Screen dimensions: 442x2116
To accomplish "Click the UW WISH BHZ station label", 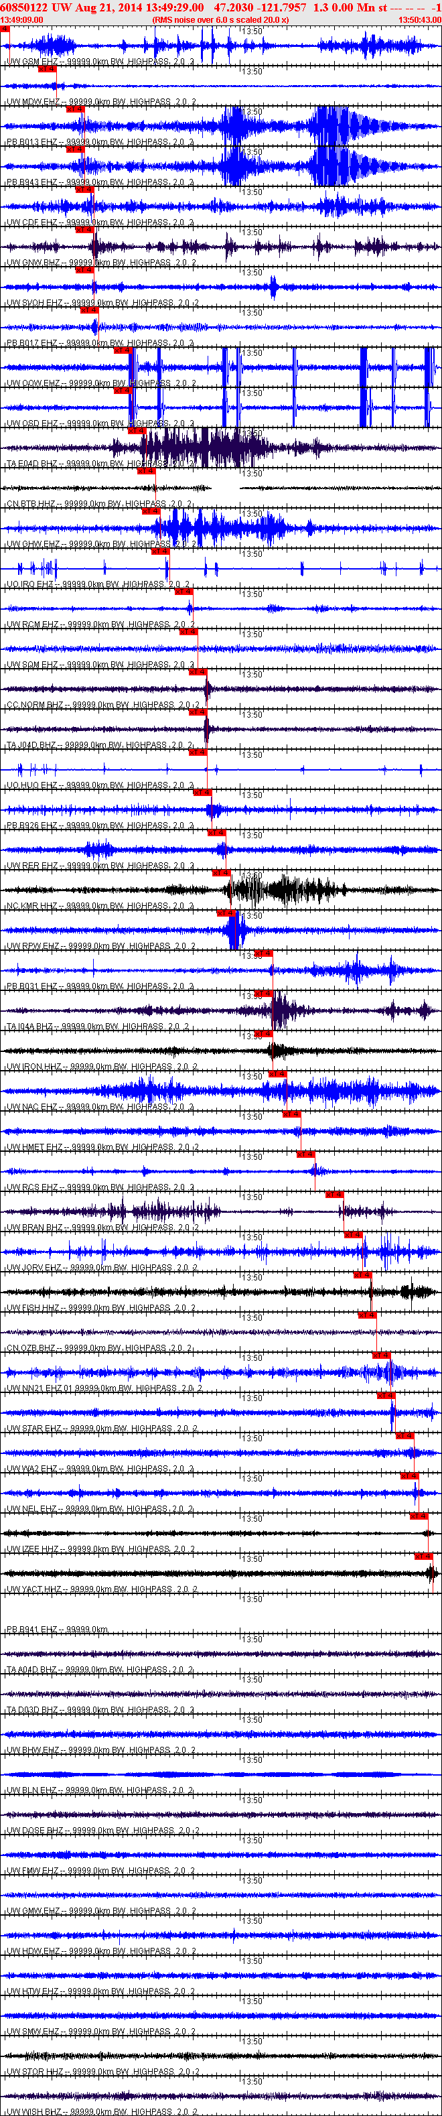I will pos(35,2112).
